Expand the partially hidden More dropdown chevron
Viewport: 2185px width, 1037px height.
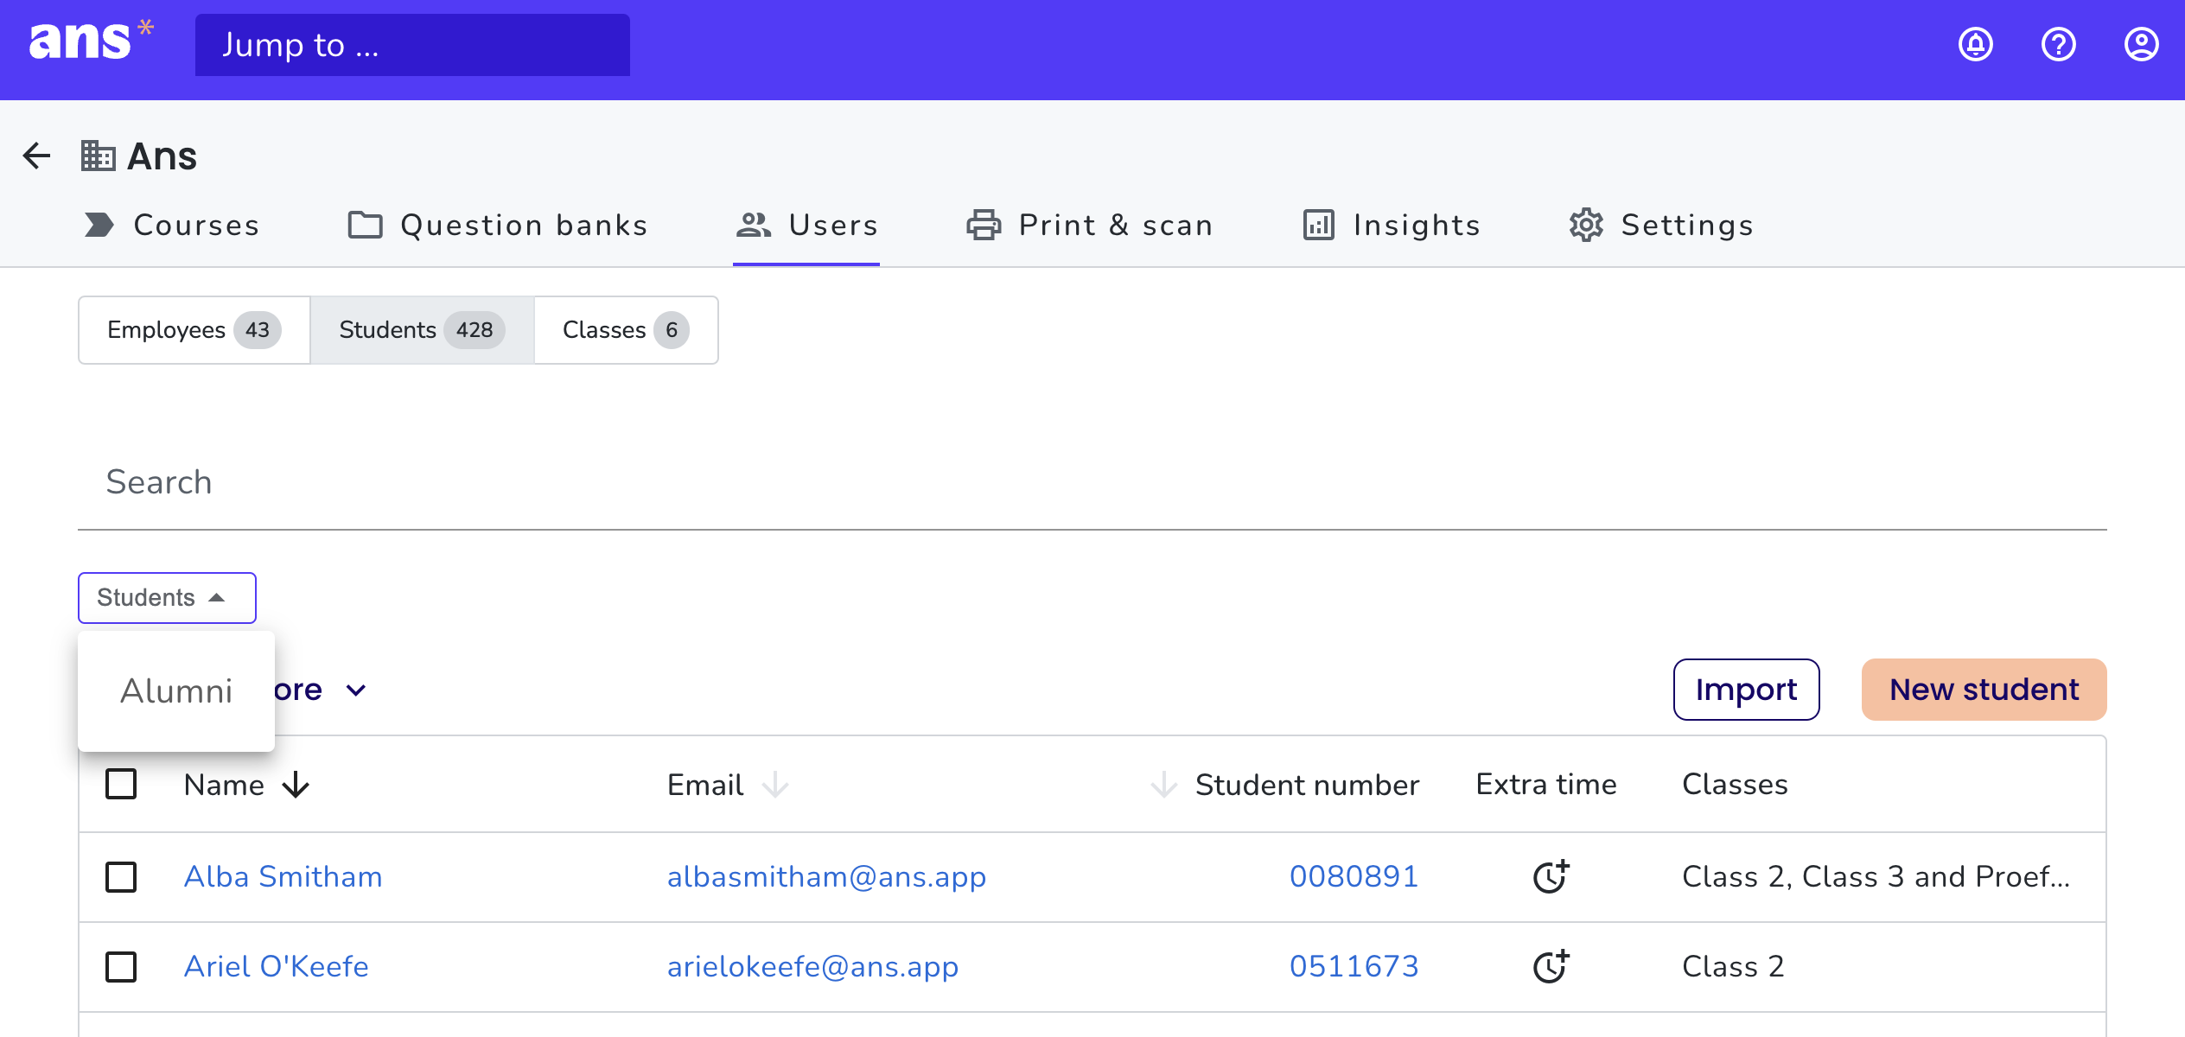click(356, 690)
